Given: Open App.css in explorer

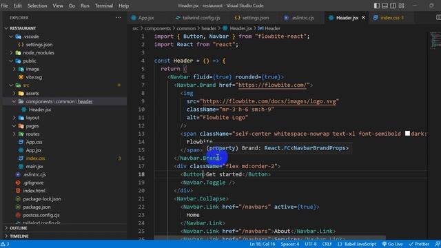Looking at the screenshot, I should coord(34,142).
